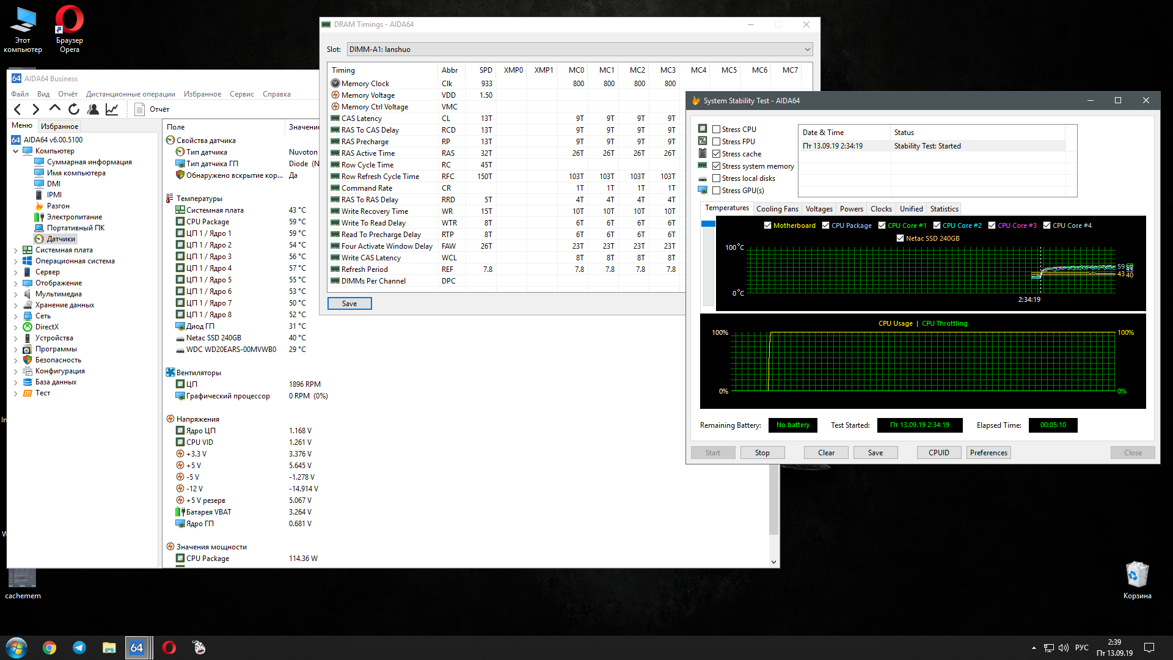
Task: Expand the Системная плата tree node
Action: pos(16,250)
